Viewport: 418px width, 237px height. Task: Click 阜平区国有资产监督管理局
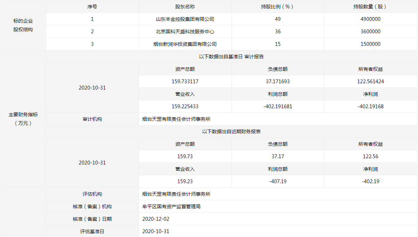pos(172,206)
